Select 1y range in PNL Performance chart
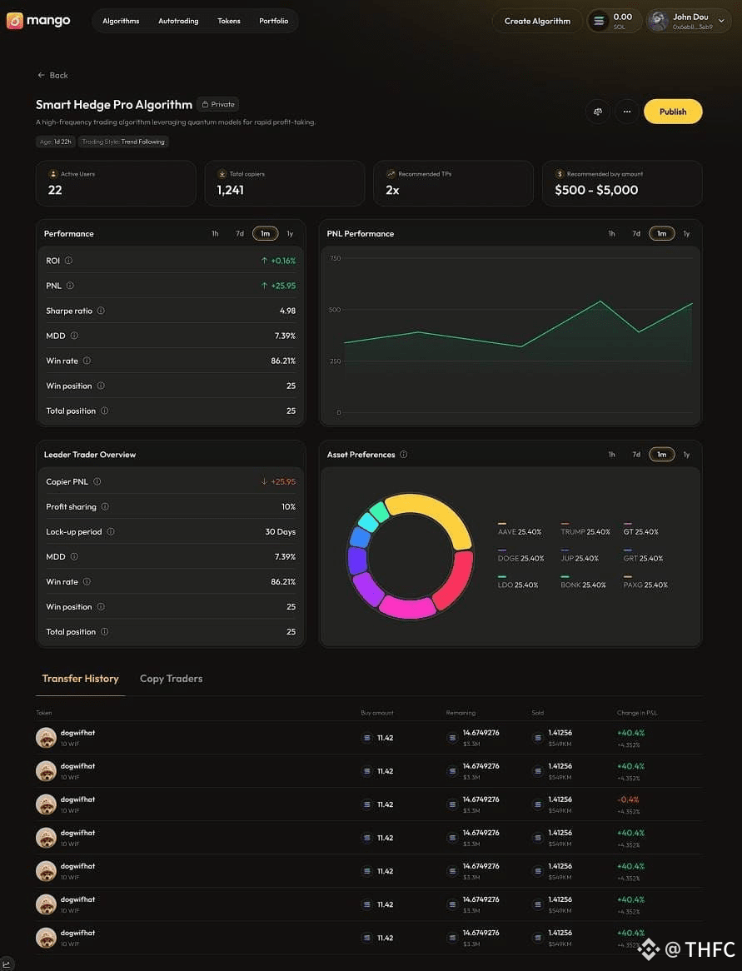 pyautogui.click(x=686, y=233)
